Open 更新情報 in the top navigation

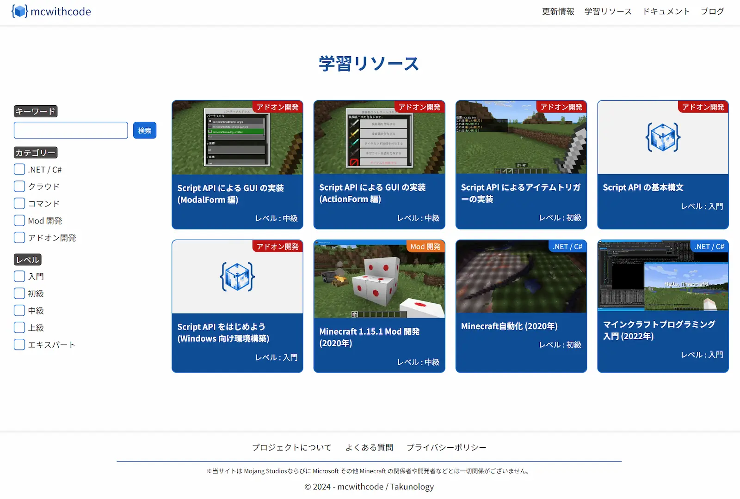click(558, 12)
